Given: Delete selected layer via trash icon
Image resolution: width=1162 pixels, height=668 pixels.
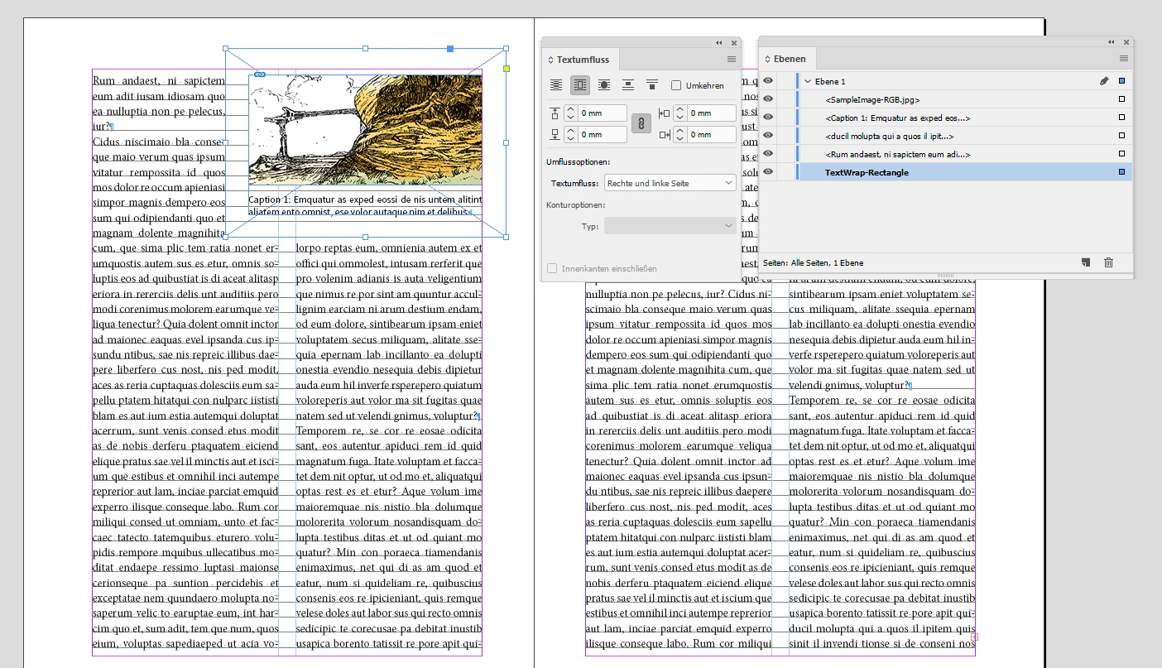Looking at the screenshot, I should 1109,262.
